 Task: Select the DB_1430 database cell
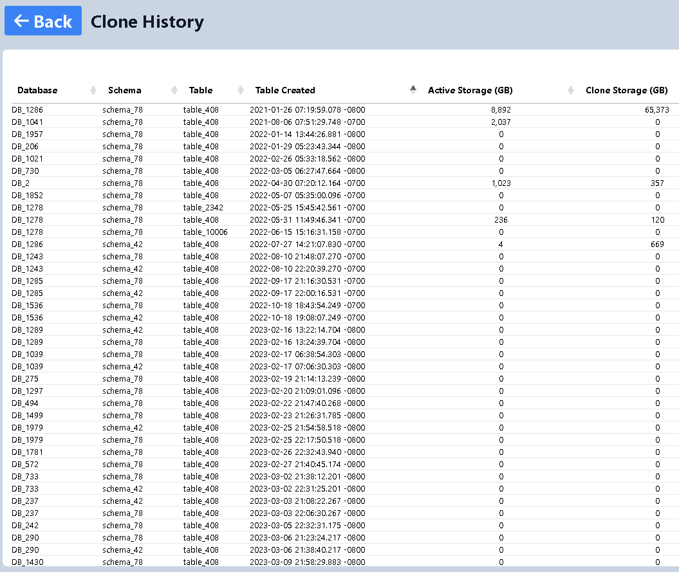tap(27, 562)
